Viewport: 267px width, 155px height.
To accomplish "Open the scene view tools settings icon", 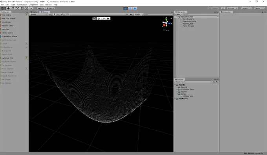I will tap(127, 15).
